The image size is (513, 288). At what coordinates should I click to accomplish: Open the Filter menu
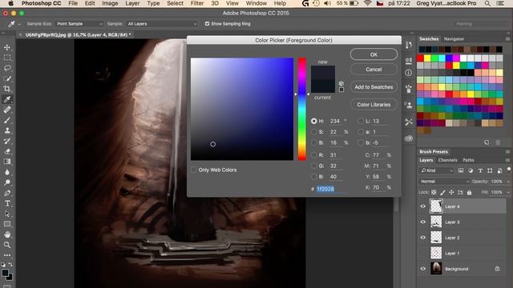(x=197, y=3)
